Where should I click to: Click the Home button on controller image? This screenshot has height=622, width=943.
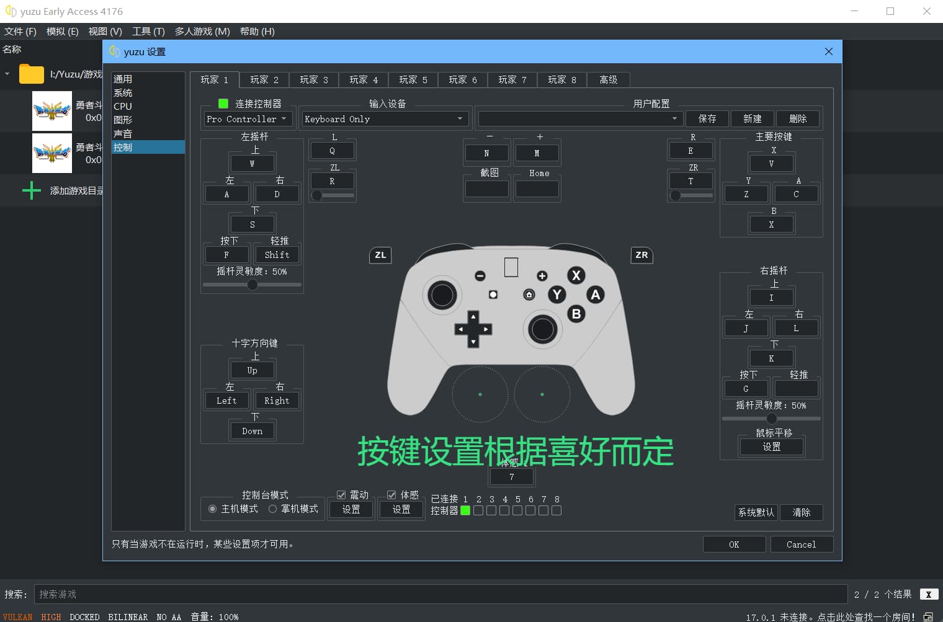(529, 295)
